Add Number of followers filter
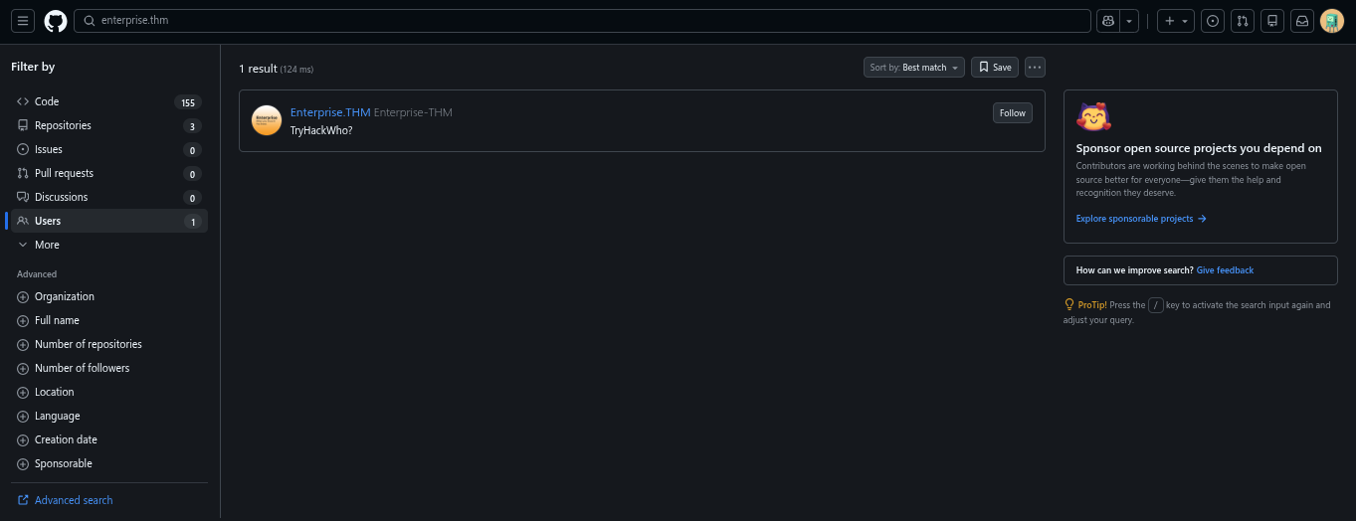This screenshot has height=521, width=1357. [107, 368]
